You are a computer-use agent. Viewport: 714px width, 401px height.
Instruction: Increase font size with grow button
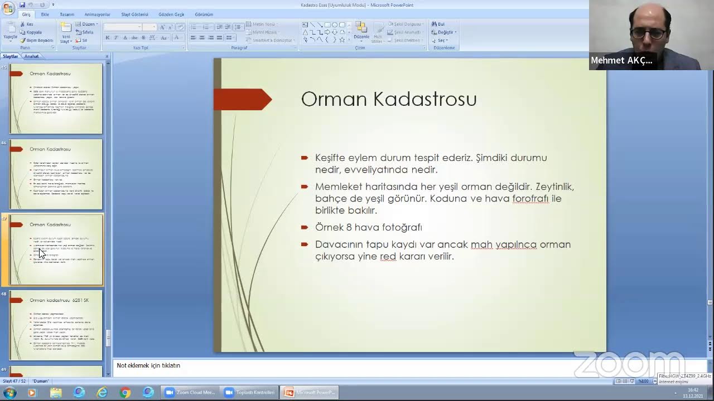pyautogui.click(x=162, y=27)
